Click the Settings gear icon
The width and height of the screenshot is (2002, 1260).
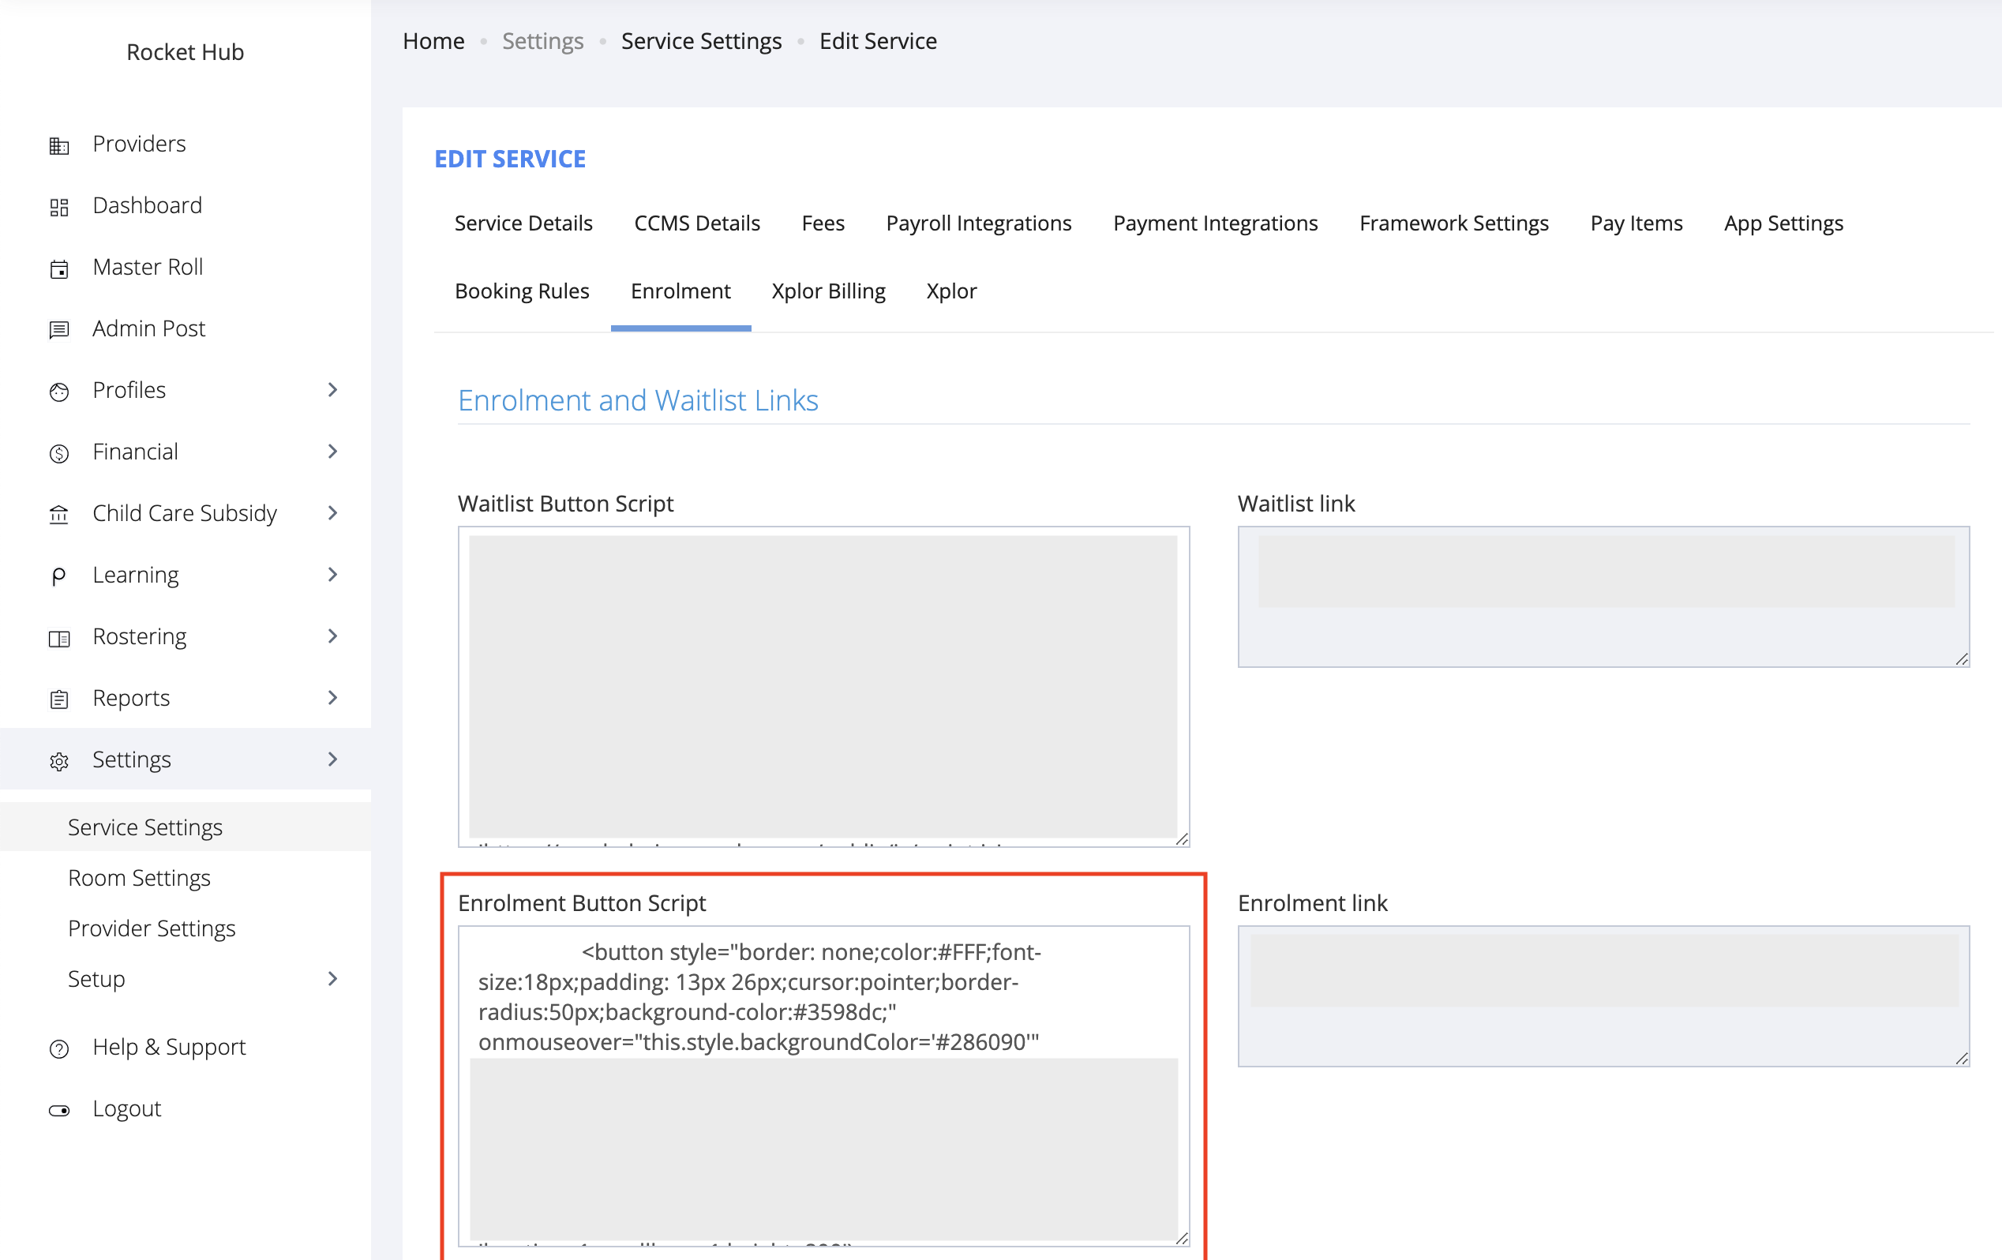coord(59,761)
